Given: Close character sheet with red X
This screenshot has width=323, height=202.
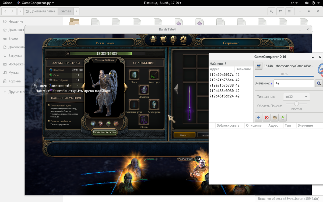Looking at the screenshot, I should tap(291, 49).
